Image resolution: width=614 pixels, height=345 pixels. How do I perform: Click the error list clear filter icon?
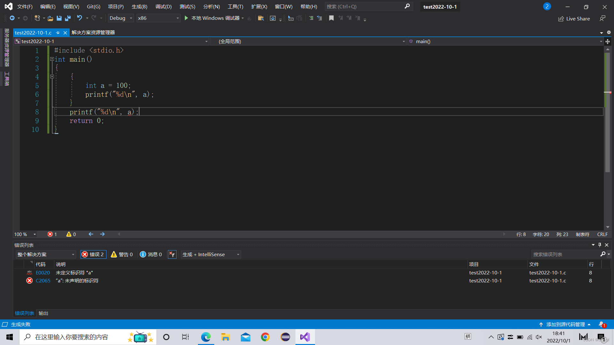(x=172, y=255)
